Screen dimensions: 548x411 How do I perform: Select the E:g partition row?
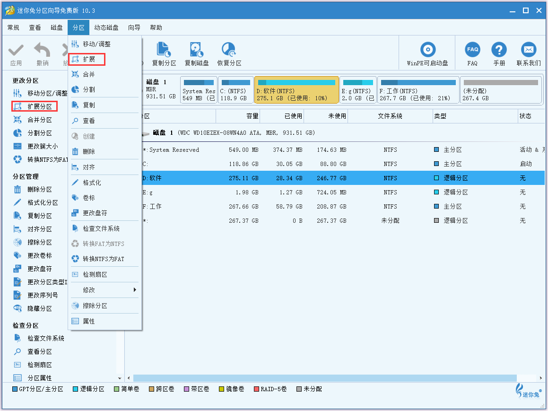point(342,192)
